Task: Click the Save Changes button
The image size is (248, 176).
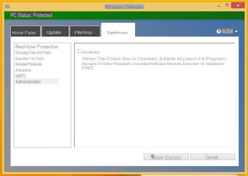Action: [x=166, y=157]
